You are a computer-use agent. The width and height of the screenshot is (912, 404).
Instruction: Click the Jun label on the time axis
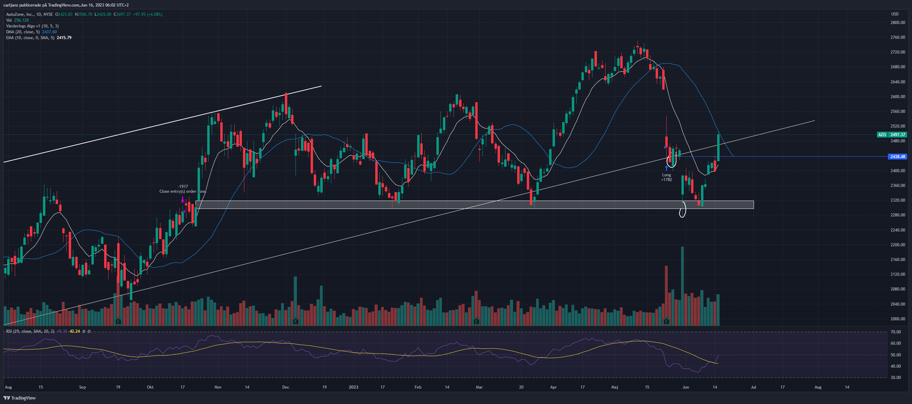686,387
